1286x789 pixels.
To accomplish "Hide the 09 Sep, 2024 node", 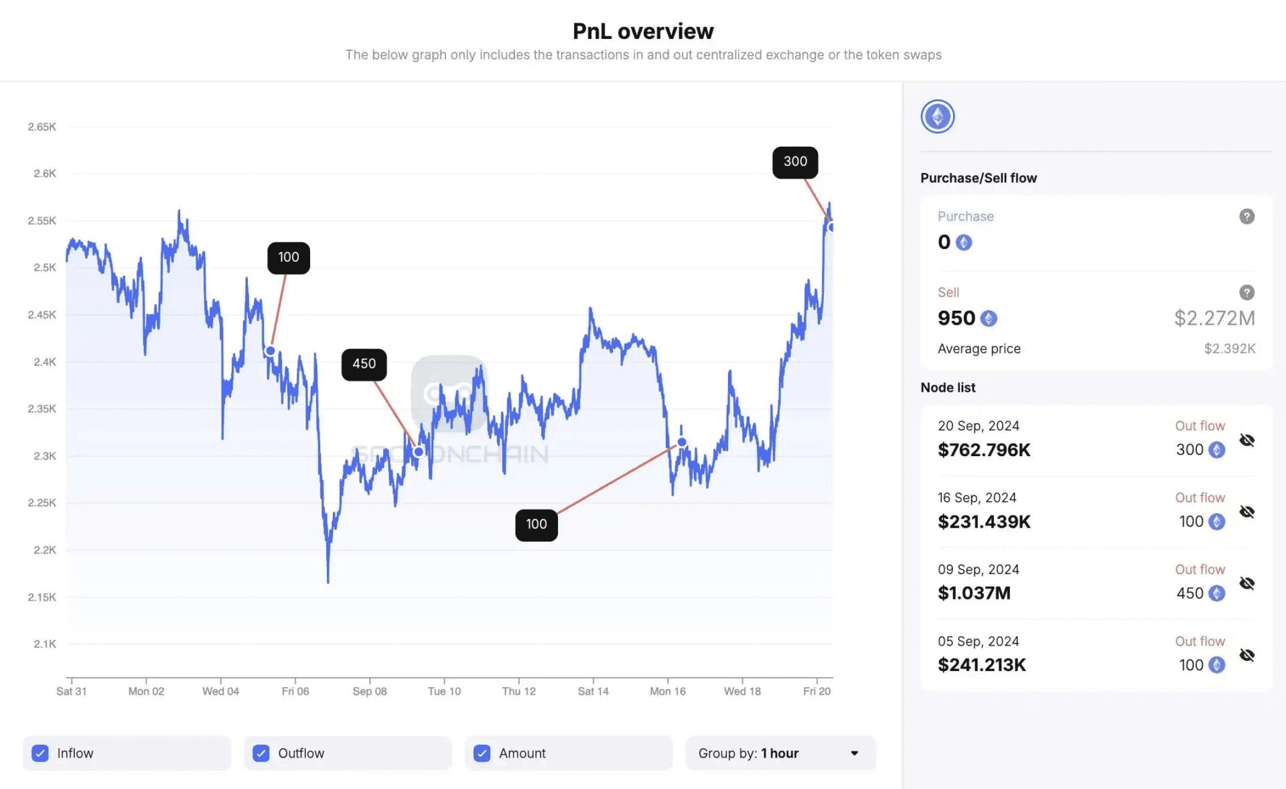I will (x=1246, y=583).
